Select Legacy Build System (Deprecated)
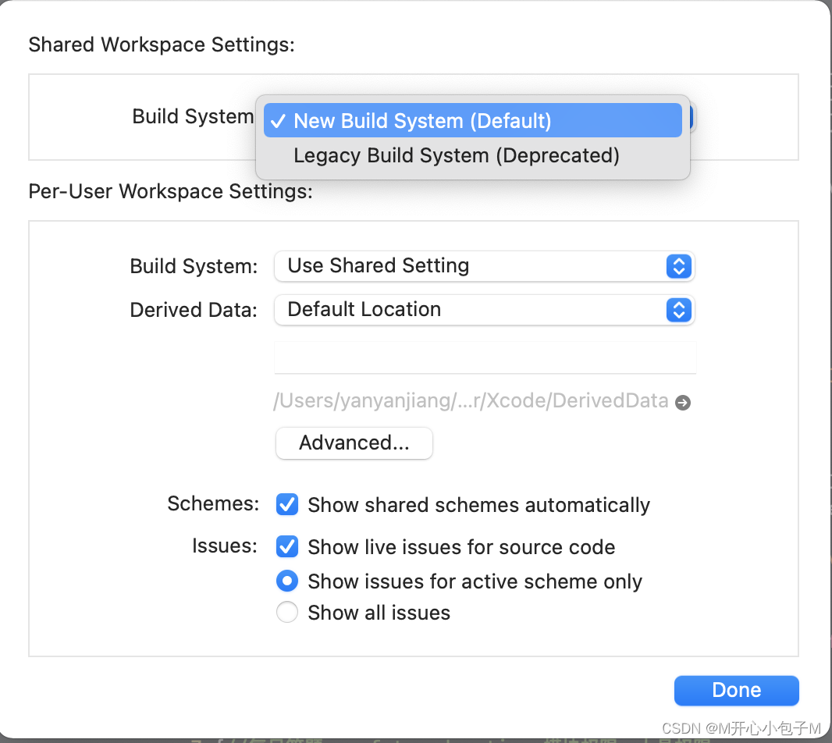 [456, 155]
